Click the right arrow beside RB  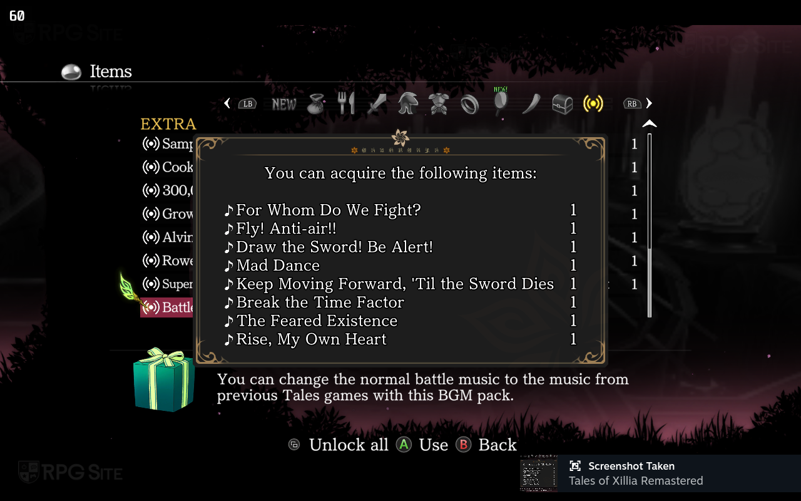click(x=649, y=103)
